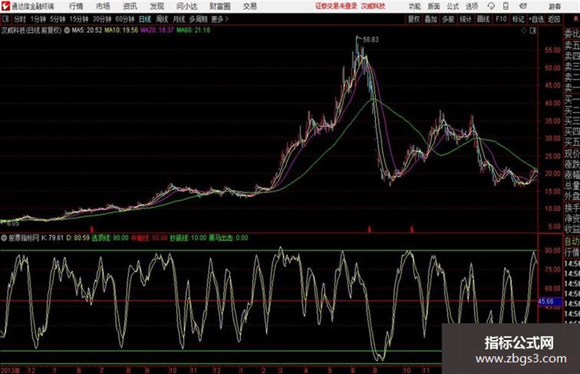Click the 复权 toolbar button
The width and height of the screenshot is (580, 374).
coord(414,19)
